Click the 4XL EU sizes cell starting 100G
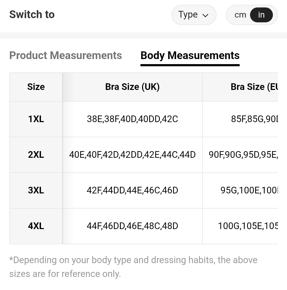Image resolution: width=287 pixels, height=290 pixels. tap(248, 226)
